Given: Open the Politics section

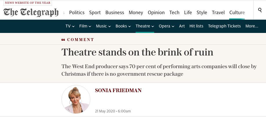Looking at the screenshot, I should (x=77, y=12).
